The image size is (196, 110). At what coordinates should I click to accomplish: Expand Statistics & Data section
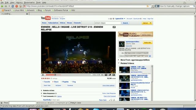click(42, 90)
